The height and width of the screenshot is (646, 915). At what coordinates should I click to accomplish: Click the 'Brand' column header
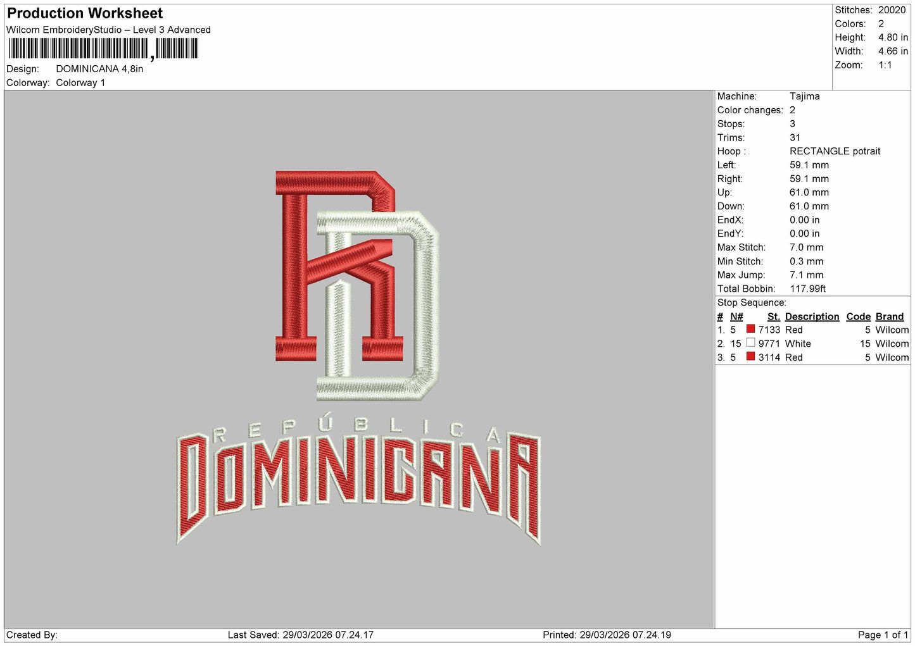point(890,316)
